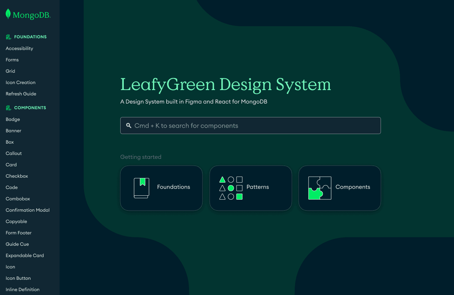Click the magnifying glass search icon
454x295 pixels.
[128, 126]
